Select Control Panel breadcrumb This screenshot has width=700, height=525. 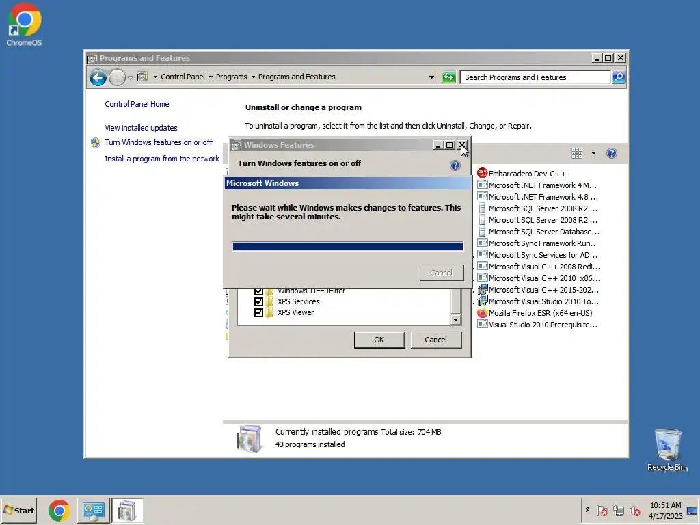point(183,77)
